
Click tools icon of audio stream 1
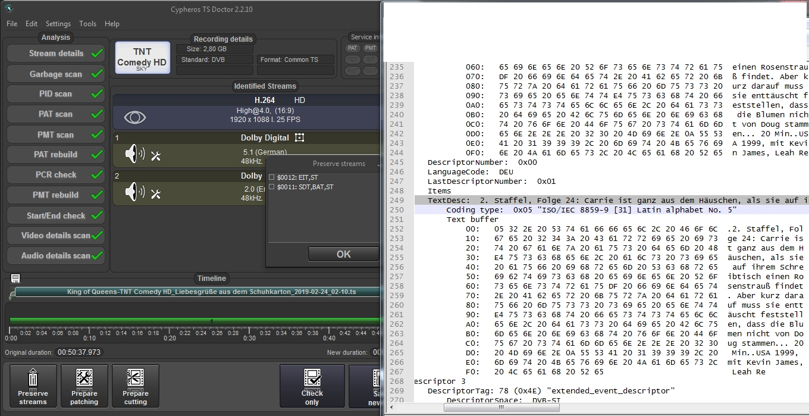click(x=156, y=156)
